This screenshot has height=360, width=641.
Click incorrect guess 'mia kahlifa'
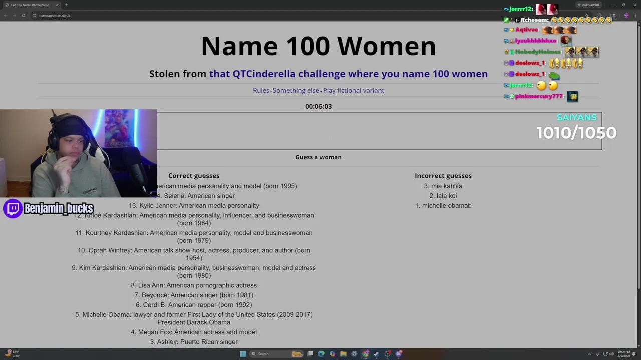pos(443,186)
